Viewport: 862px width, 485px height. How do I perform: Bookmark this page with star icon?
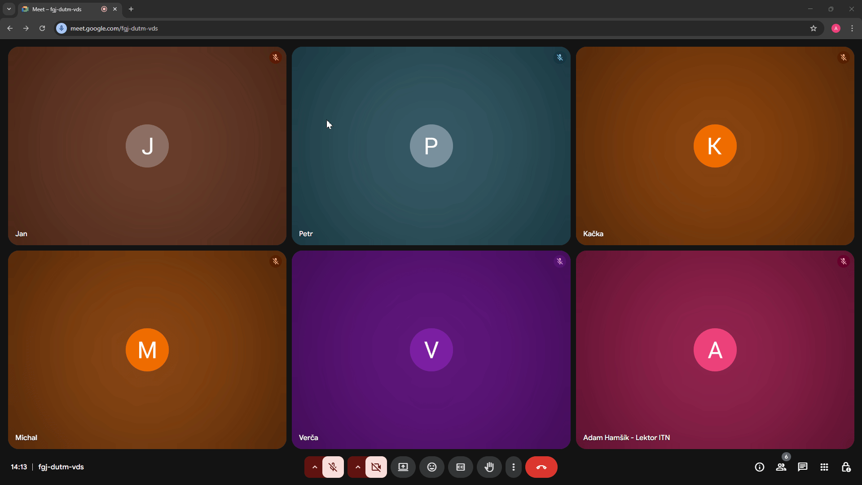pyautogui.click(x=813, y=28)
